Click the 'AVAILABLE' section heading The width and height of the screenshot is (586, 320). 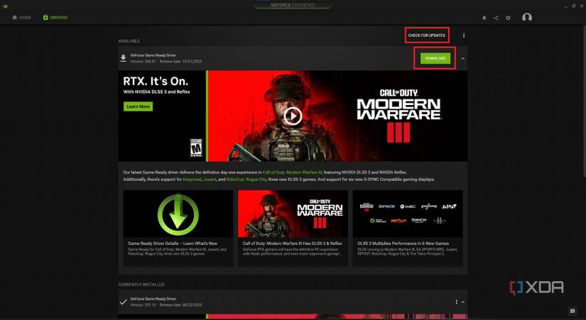coord(129,41)
